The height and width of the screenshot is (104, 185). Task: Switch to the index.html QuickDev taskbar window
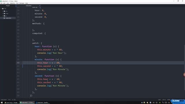[x=42, y=103]
